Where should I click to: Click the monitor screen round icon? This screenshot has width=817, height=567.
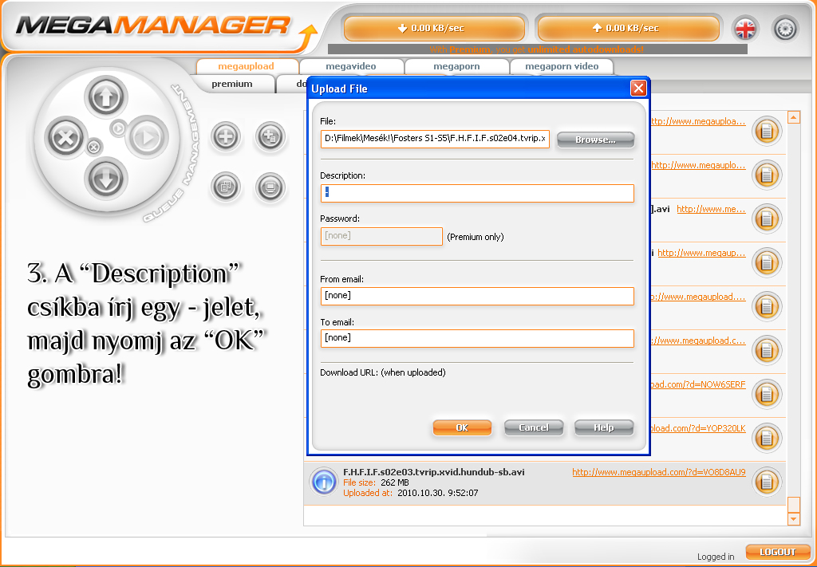[x=270, y=187]
